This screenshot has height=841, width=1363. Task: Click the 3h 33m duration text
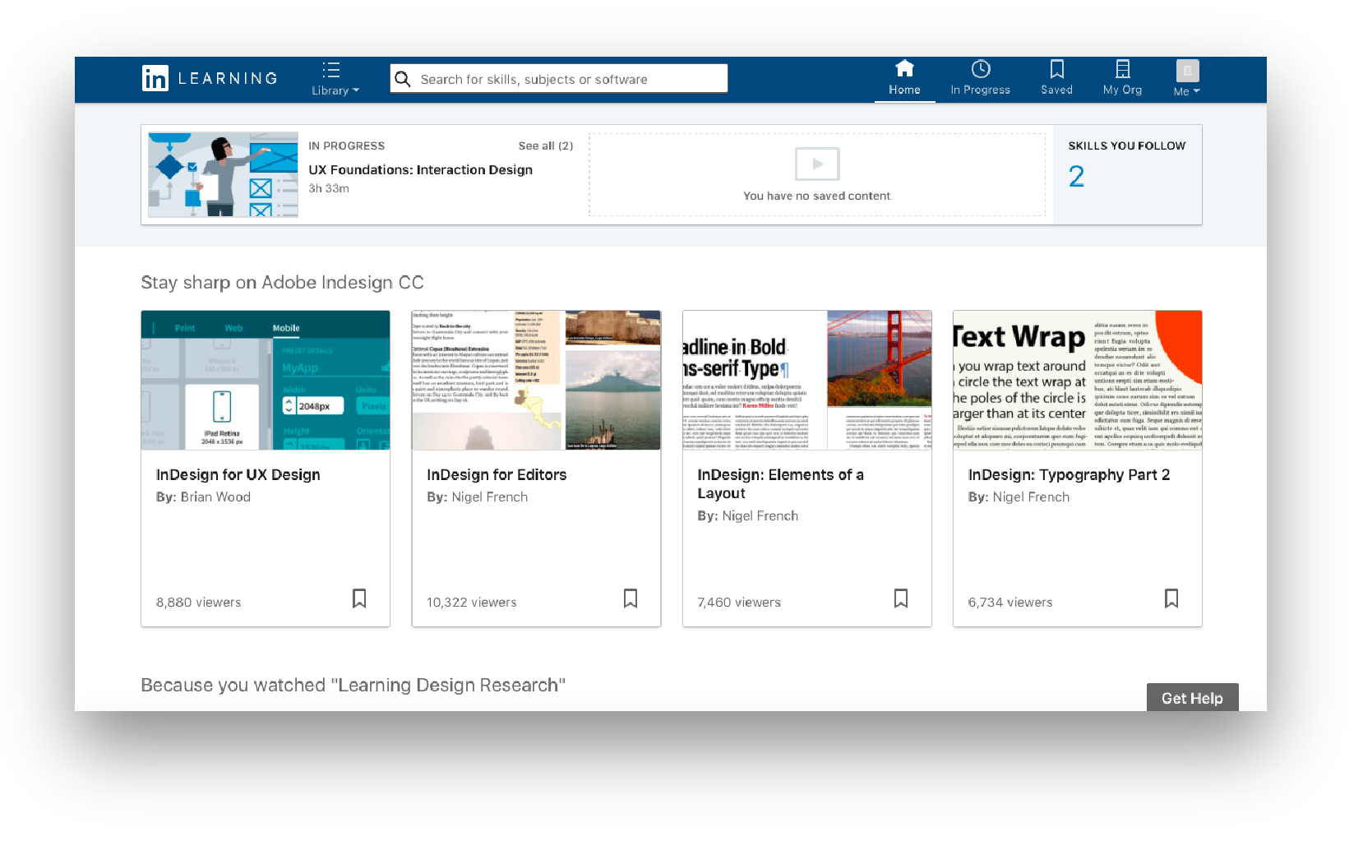point(329,188)
